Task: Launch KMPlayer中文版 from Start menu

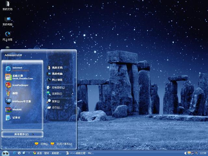Action: pos(18,101)
